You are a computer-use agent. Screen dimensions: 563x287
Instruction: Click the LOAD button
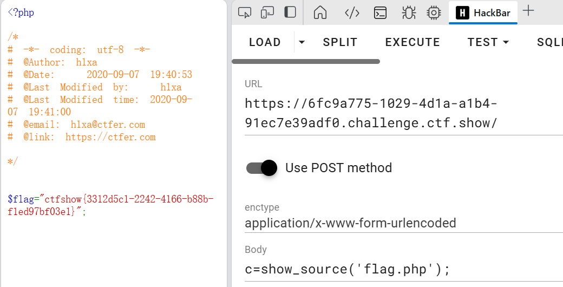[x=265, y=42]
